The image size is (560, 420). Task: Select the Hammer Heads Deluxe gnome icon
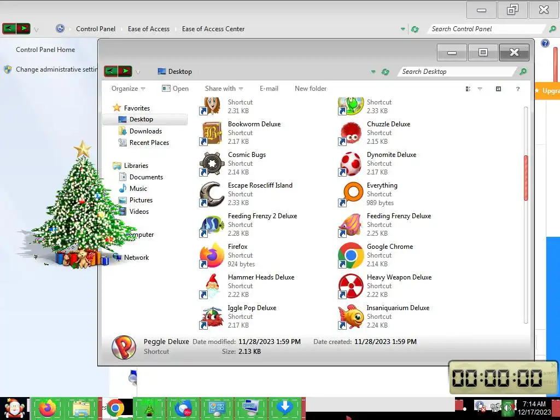(x=212, y=287)
